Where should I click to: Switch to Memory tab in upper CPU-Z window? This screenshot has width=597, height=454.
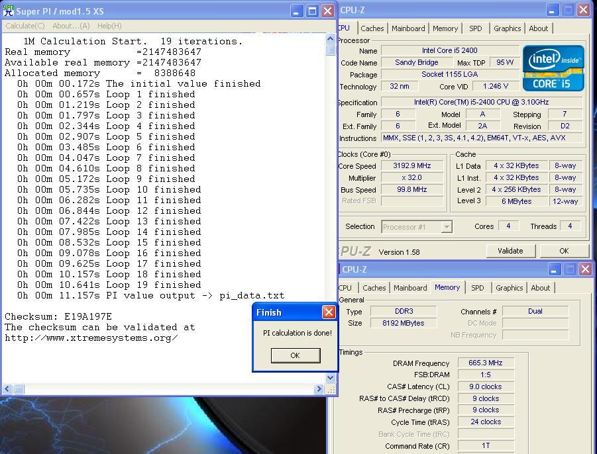click(445, 28)
